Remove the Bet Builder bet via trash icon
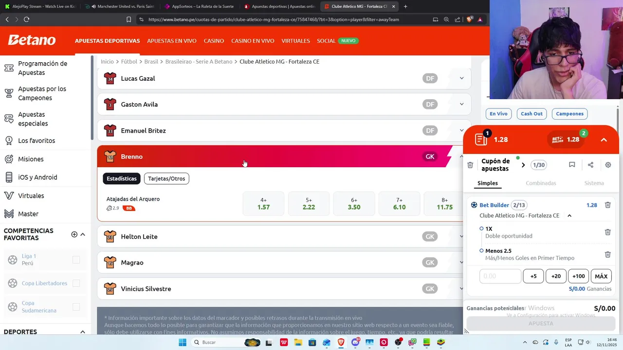 pyautogui.click(x=607, y=205)
